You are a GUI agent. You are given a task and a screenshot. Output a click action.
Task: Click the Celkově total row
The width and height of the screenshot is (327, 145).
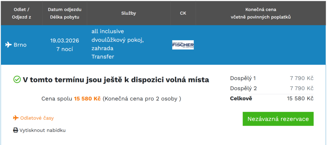click(271, 98)
